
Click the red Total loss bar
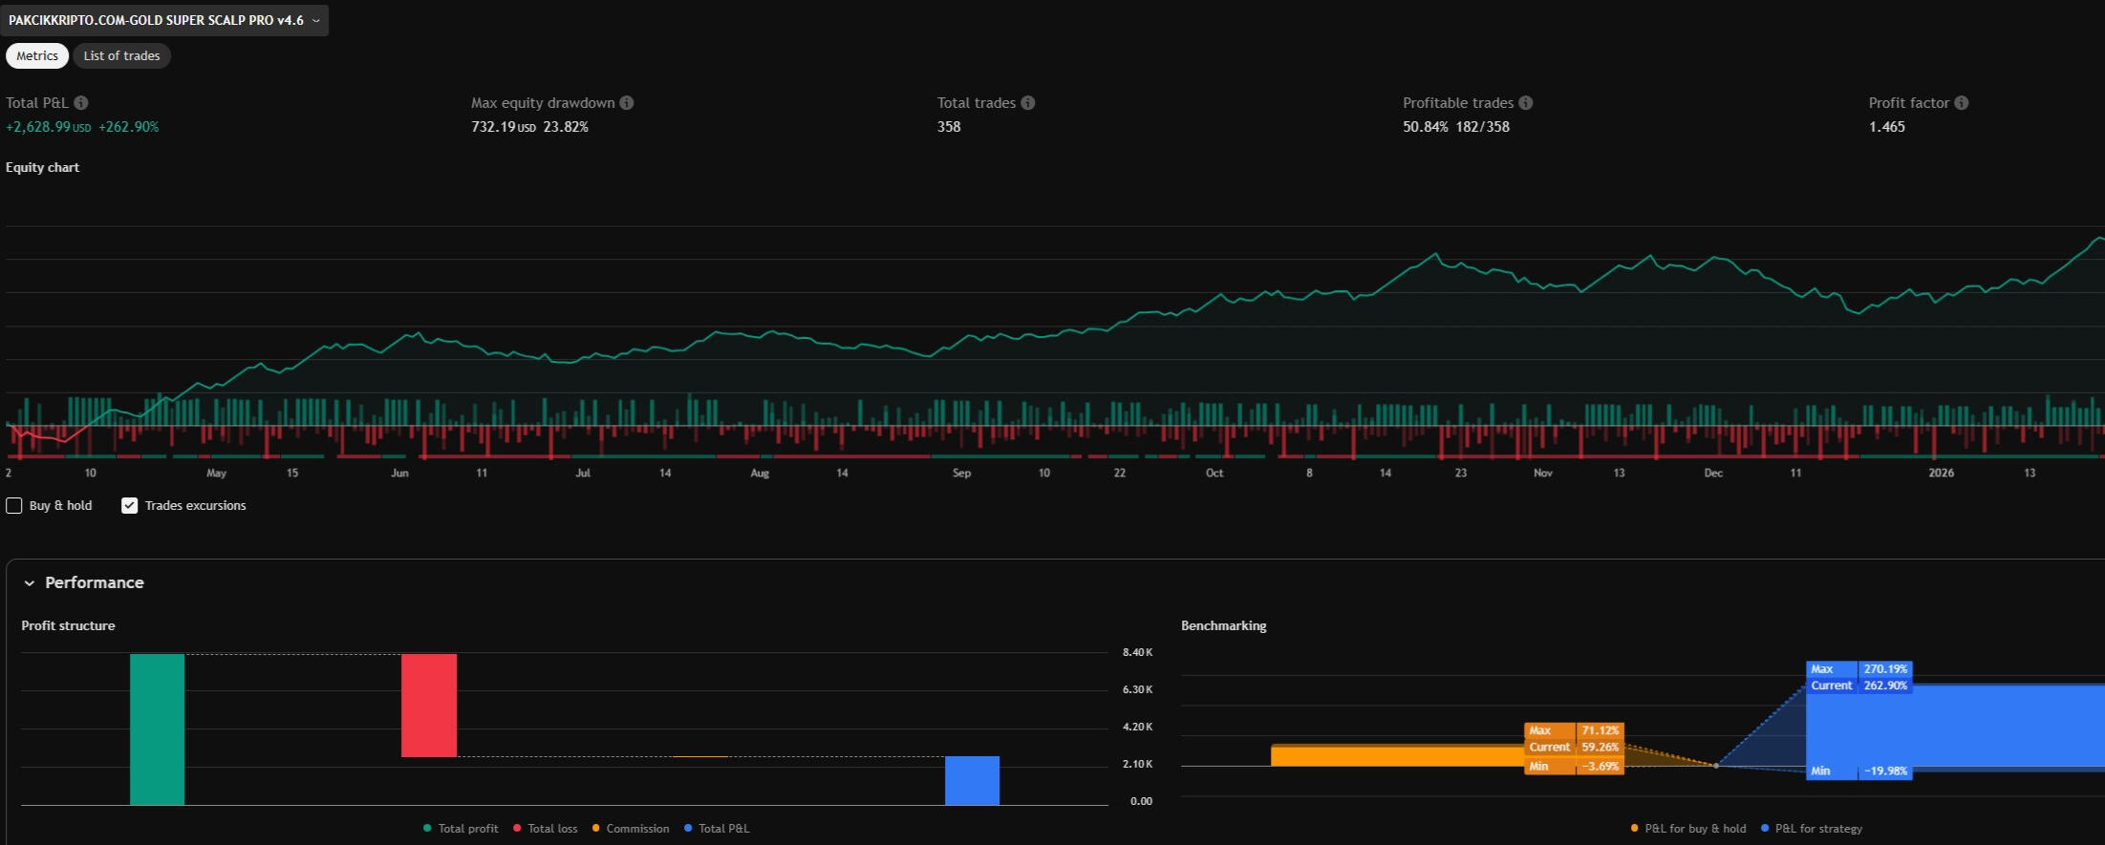coord(429,705)
